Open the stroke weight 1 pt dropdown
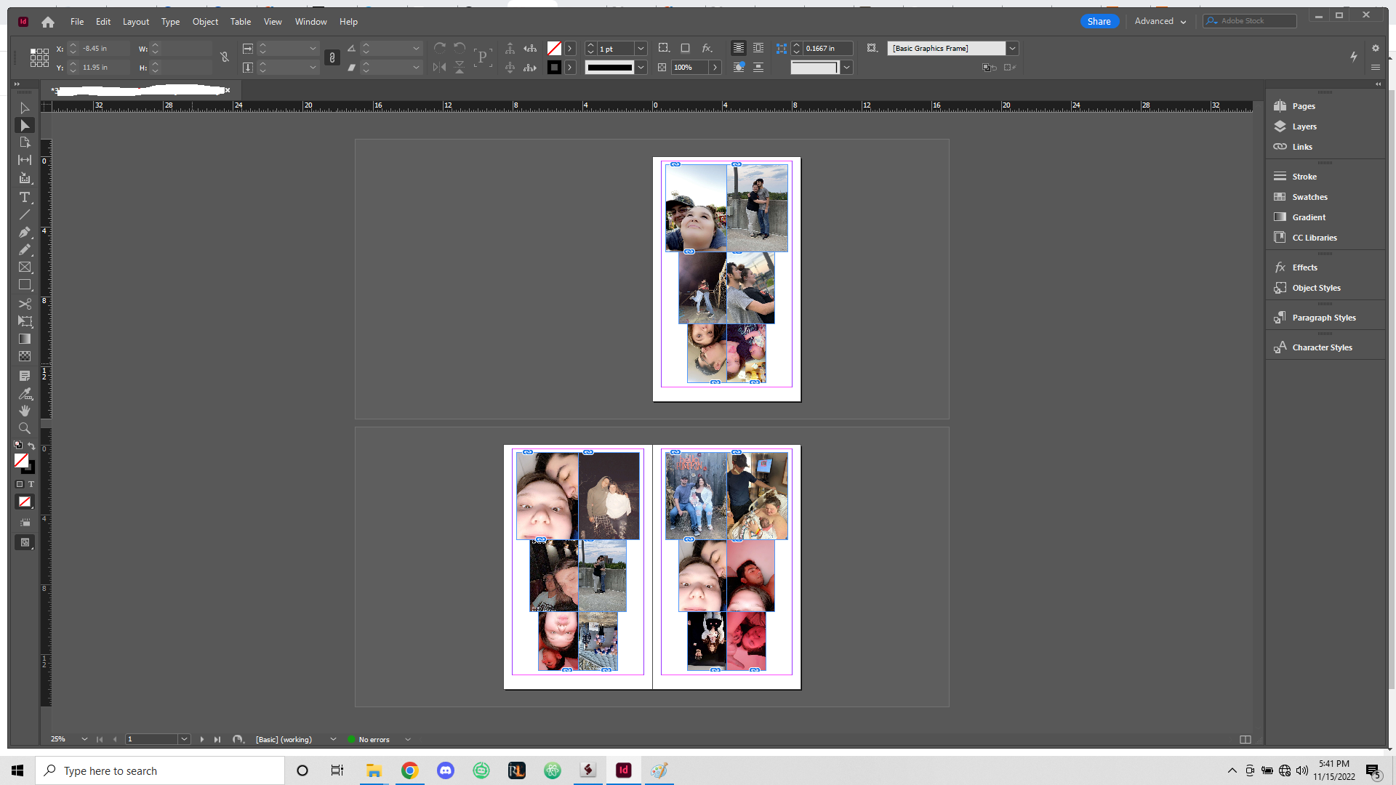 point(641,49)
